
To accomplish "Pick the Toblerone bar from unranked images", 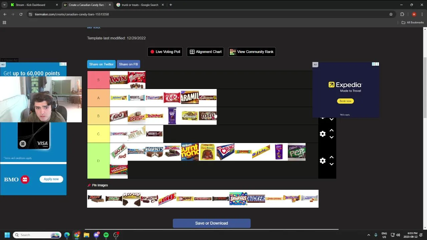I will 274,199.
